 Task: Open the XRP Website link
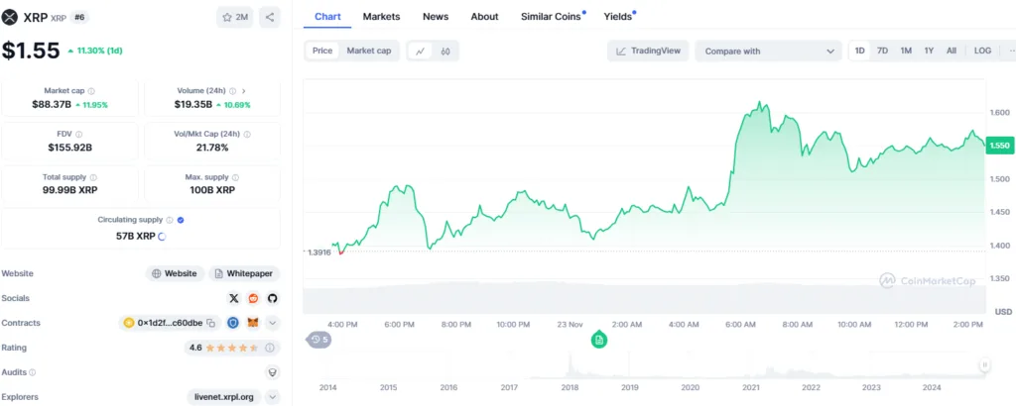click(x=175, y=273)
